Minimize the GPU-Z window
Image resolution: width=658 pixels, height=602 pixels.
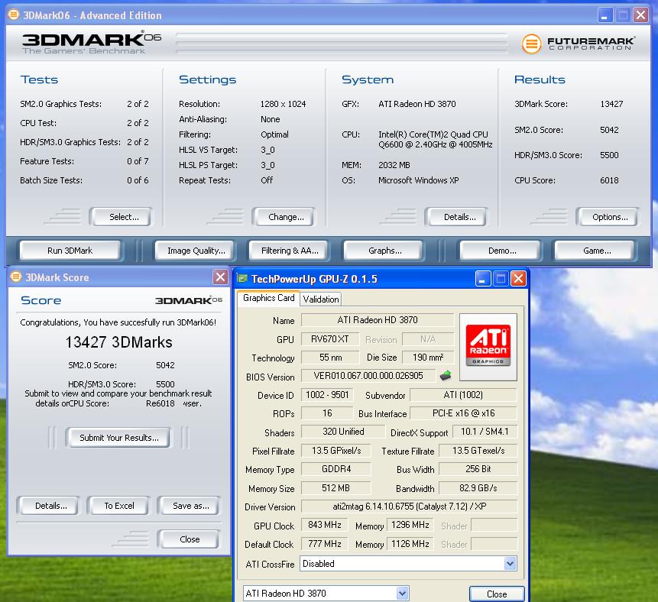pos(482,279)
